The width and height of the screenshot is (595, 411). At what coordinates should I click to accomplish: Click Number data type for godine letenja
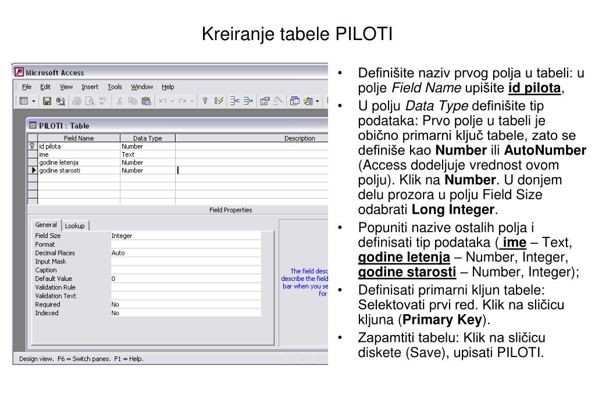tap(148, 163)
